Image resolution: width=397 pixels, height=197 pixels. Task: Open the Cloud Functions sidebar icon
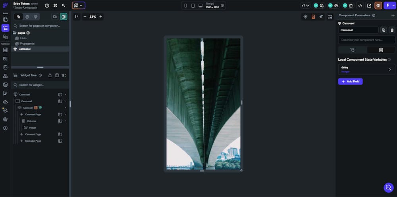(5, 102)
